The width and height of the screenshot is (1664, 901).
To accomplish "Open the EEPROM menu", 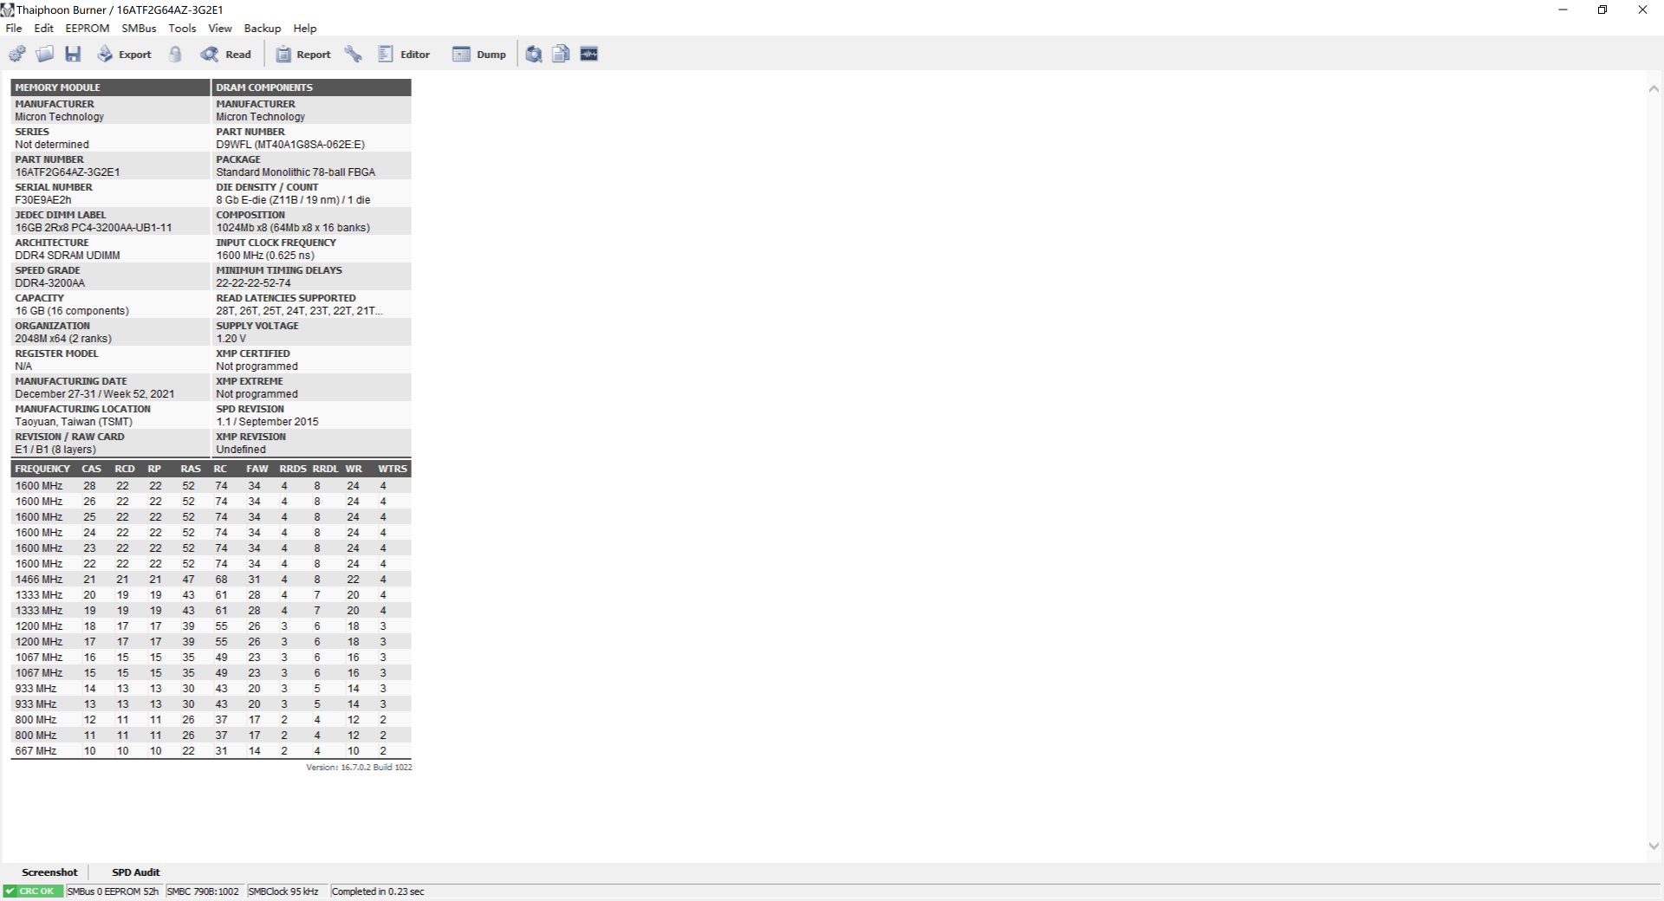I will click(88, 28).
